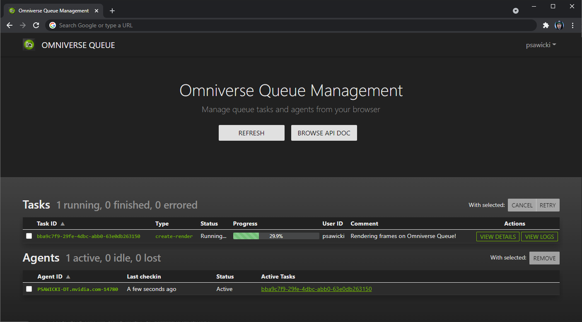
Task: Open active task link in Agents table
Action: [316, 289]
